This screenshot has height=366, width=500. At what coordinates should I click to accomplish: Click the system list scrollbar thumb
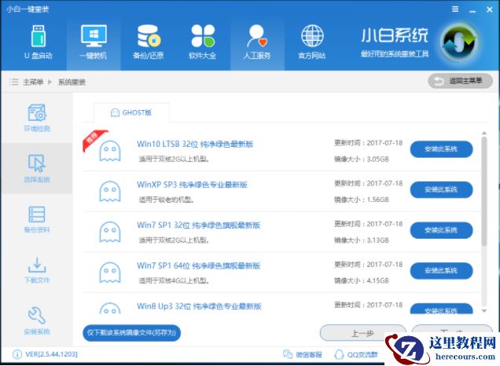tap(484, 191)
